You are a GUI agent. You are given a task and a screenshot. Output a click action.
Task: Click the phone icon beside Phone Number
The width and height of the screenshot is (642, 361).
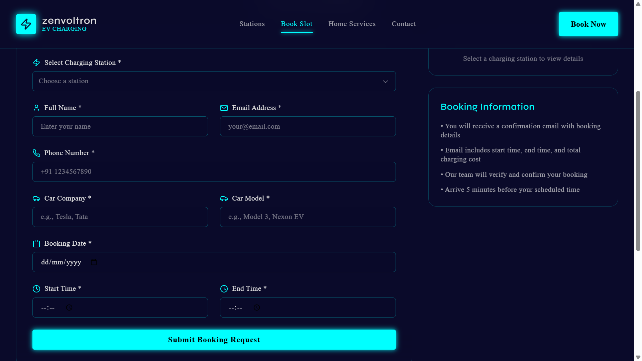(x=36, y=153)
